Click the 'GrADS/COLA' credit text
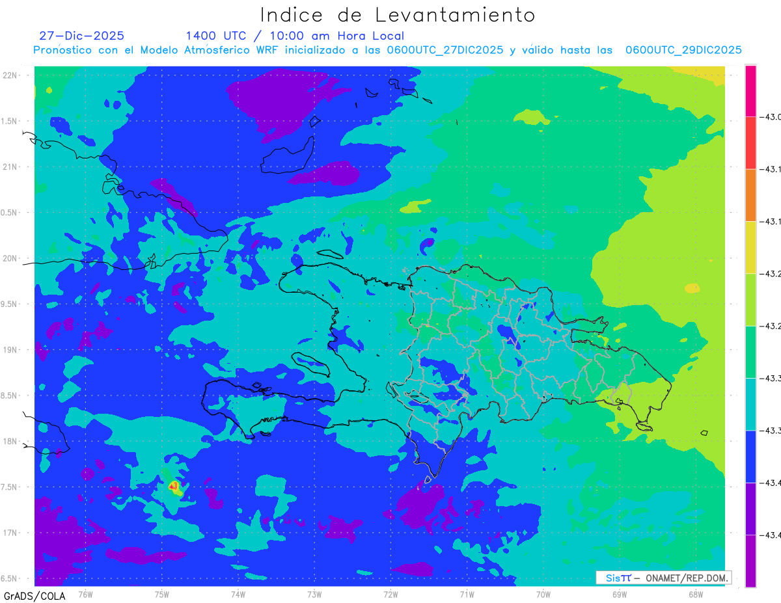The image size is (781, 603). pos(34,596)
